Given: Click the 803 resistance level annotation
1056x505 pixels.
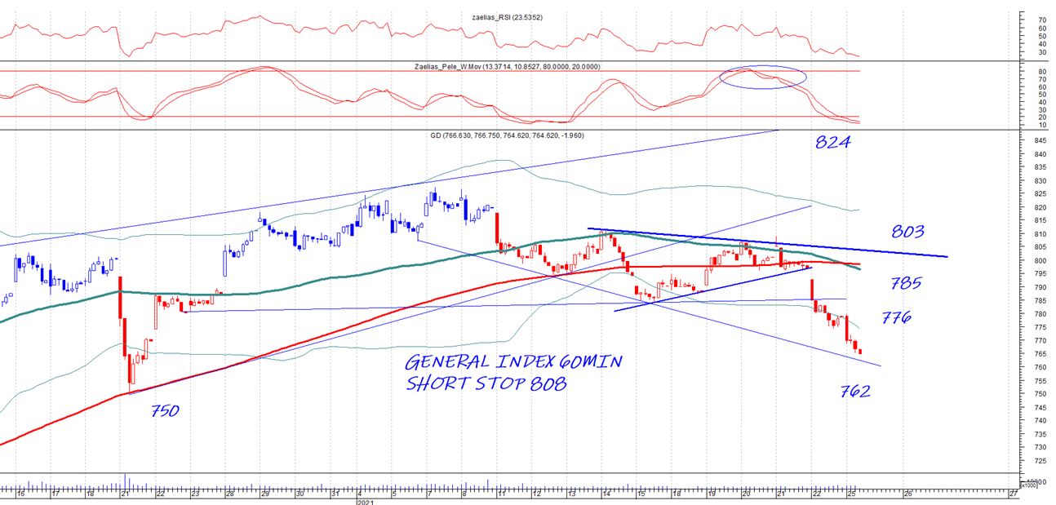Looking at the screenshot, I should coord(907,232).
